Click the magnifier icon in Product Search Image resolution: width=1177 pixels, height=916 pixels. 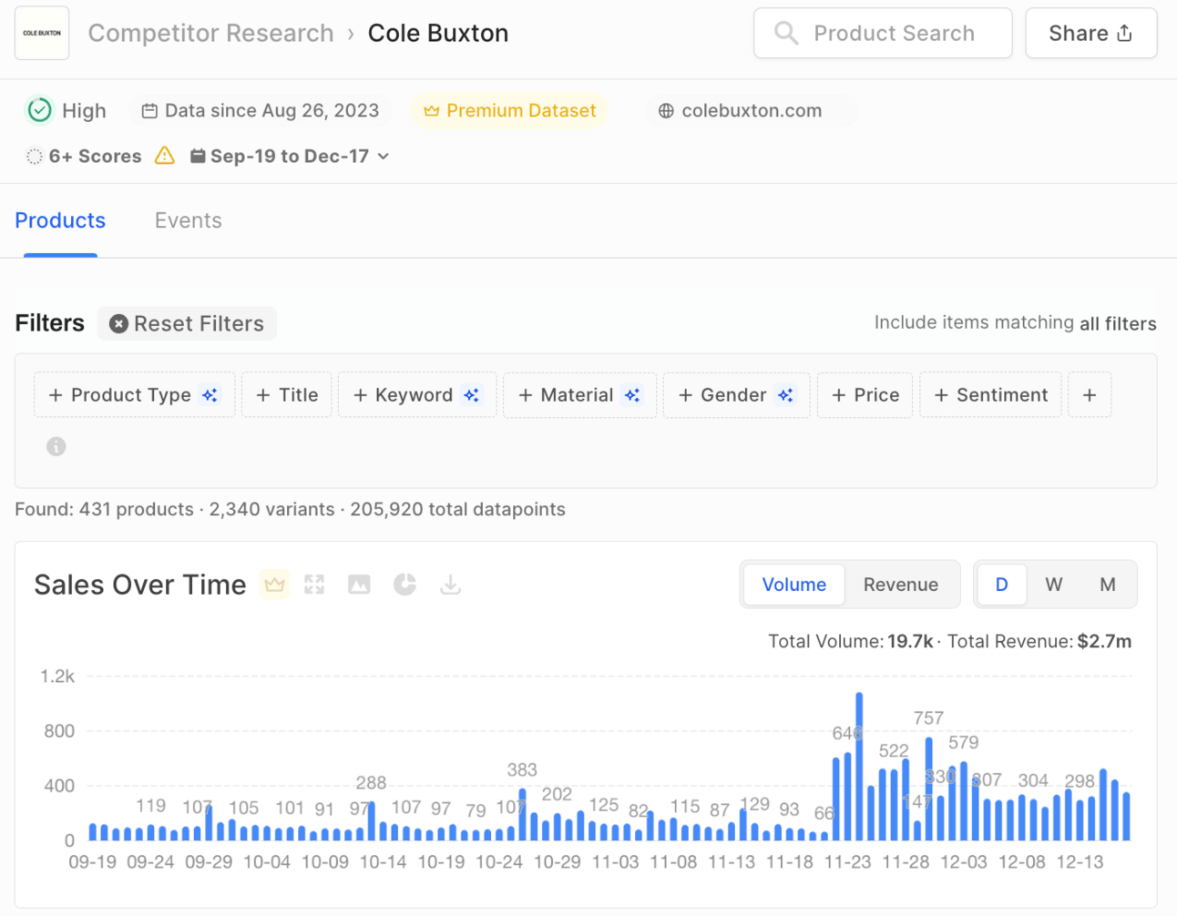785,34
